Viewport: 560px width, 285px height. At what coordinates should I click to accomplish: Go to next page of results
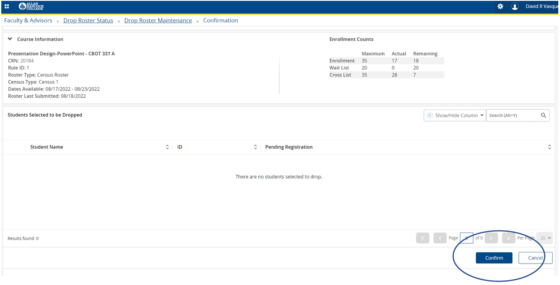491,238
